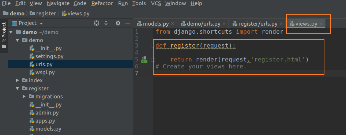Select settings.py in project tree
Screen dimensions: 346x135
70,56
